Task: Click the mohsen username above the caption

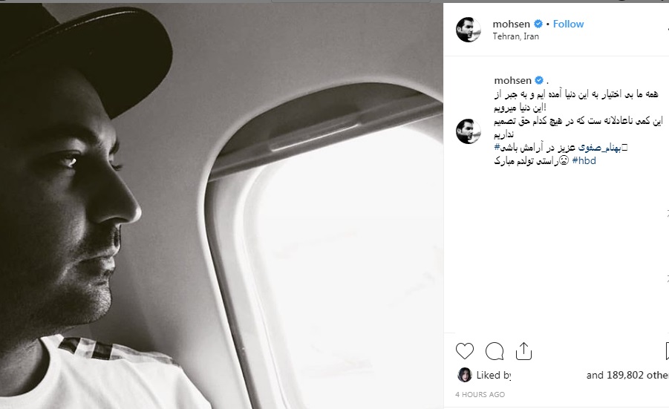Action: (x=513, y=80)
